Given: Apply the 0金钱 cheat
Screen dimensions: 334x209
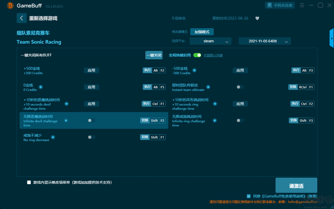Looking at the screenshot, I should (x=92, y=87).
